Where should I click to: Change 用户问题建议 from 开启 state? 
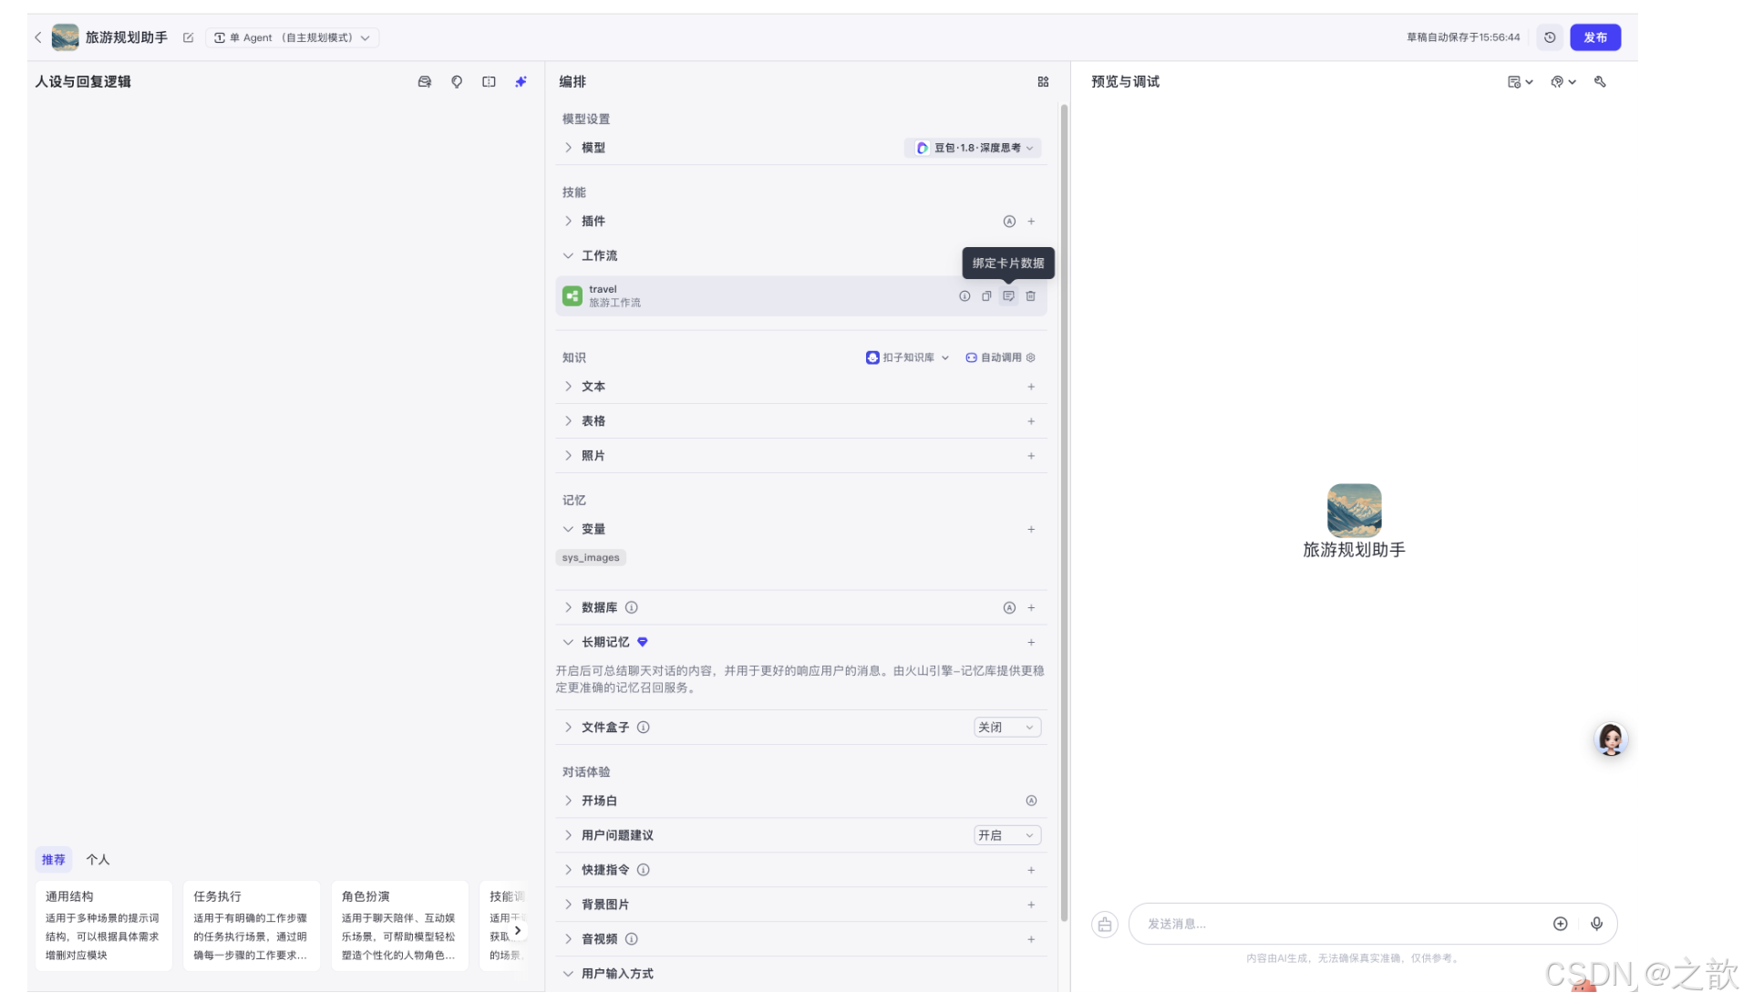pos(1006,834)
